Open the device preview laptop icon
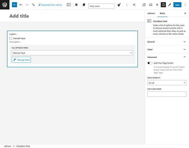This screenshot has width=189, height=148. [151, 5]
